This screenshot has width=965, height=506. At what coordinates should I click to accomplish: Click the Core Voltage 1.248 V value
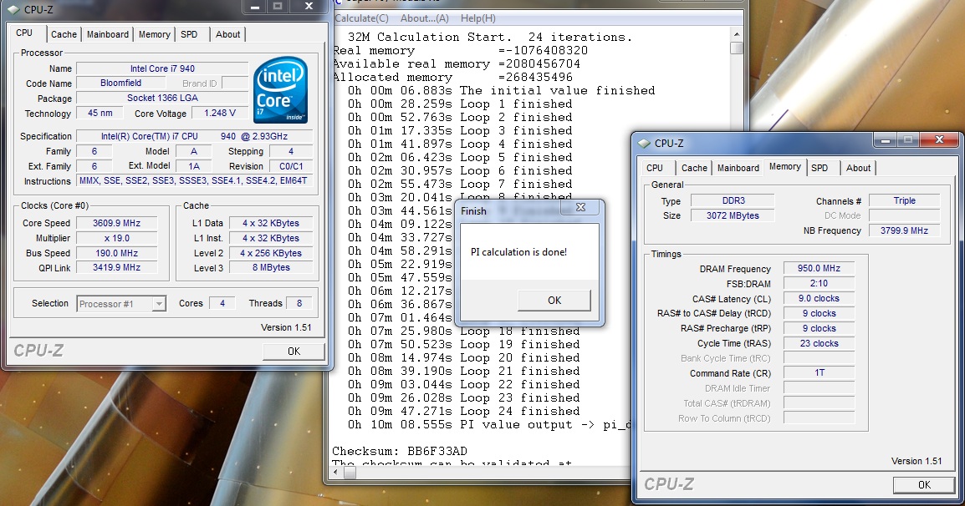pyautogui.click(x=220, y=113)
